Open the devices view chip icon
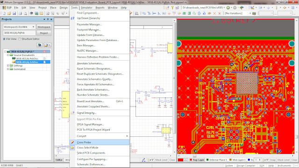This screenshot has width=299, height=168. tap(31, 14)
